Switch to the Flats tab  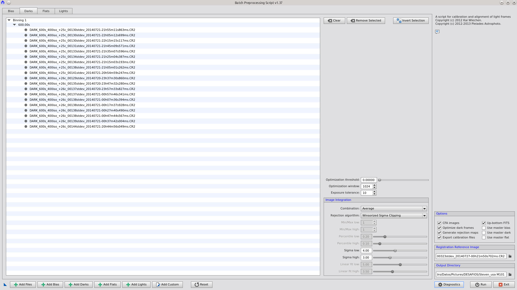[x=46, y=11]
